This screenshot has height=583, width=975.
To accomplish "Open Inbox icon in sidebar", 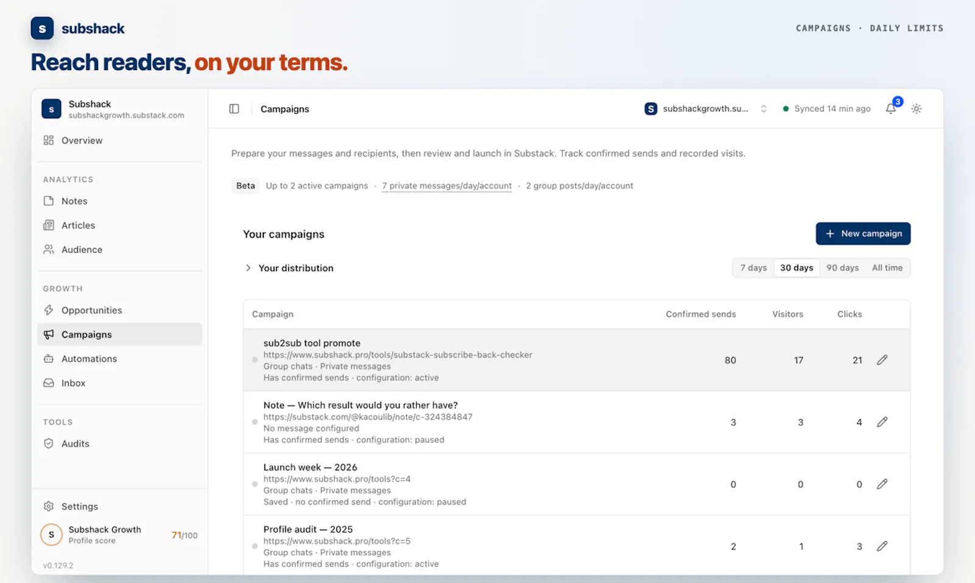I will 49,383.
